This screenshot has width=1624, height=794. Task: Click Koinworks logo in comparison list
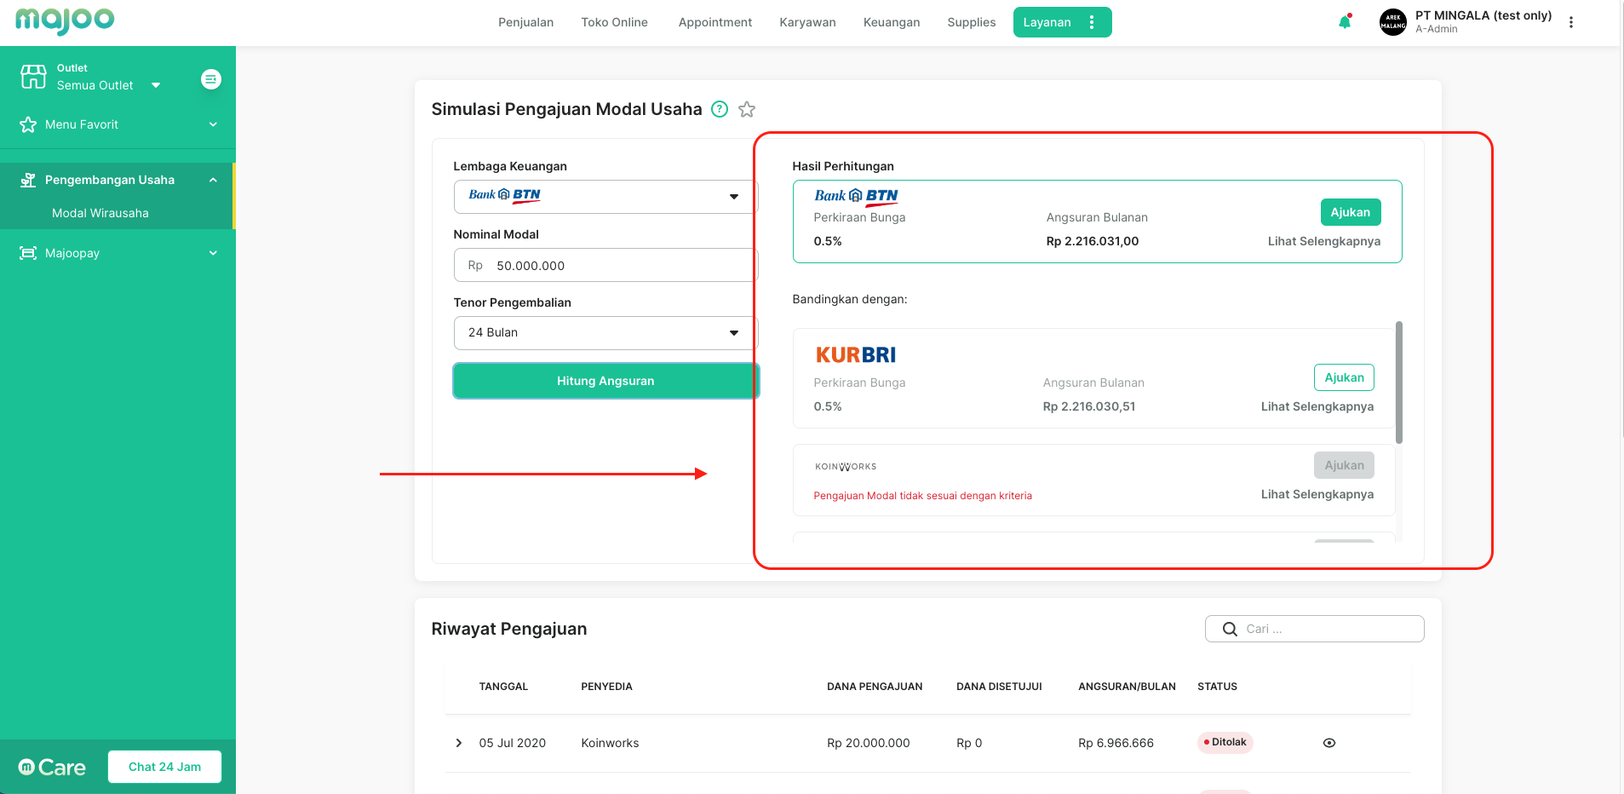[x=846, y=467]
